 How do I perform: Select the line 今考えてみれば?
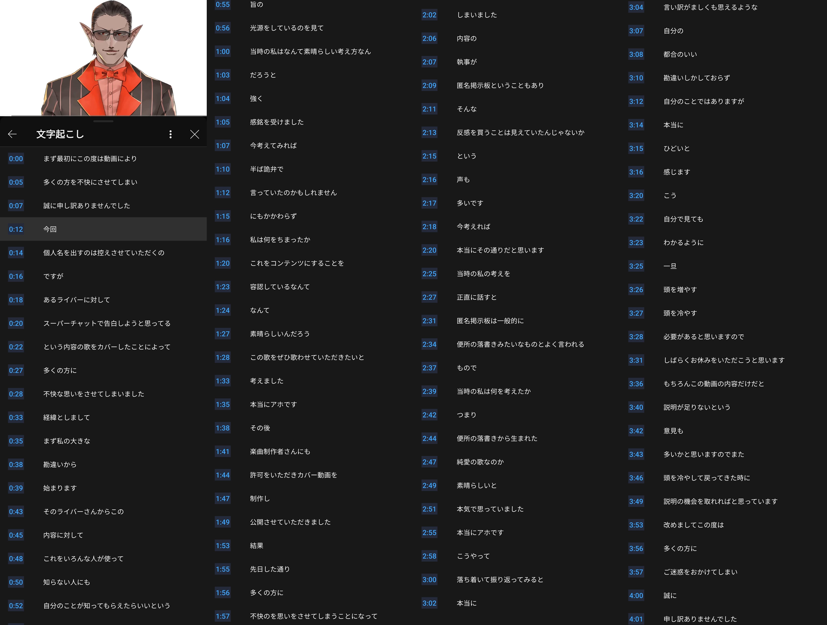click(273, 146)
